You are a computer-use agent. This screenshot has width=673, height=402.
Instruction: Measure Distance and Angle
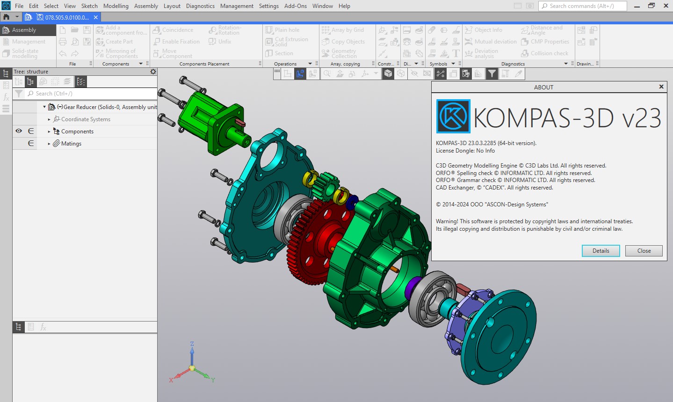[x=542, y=30]
